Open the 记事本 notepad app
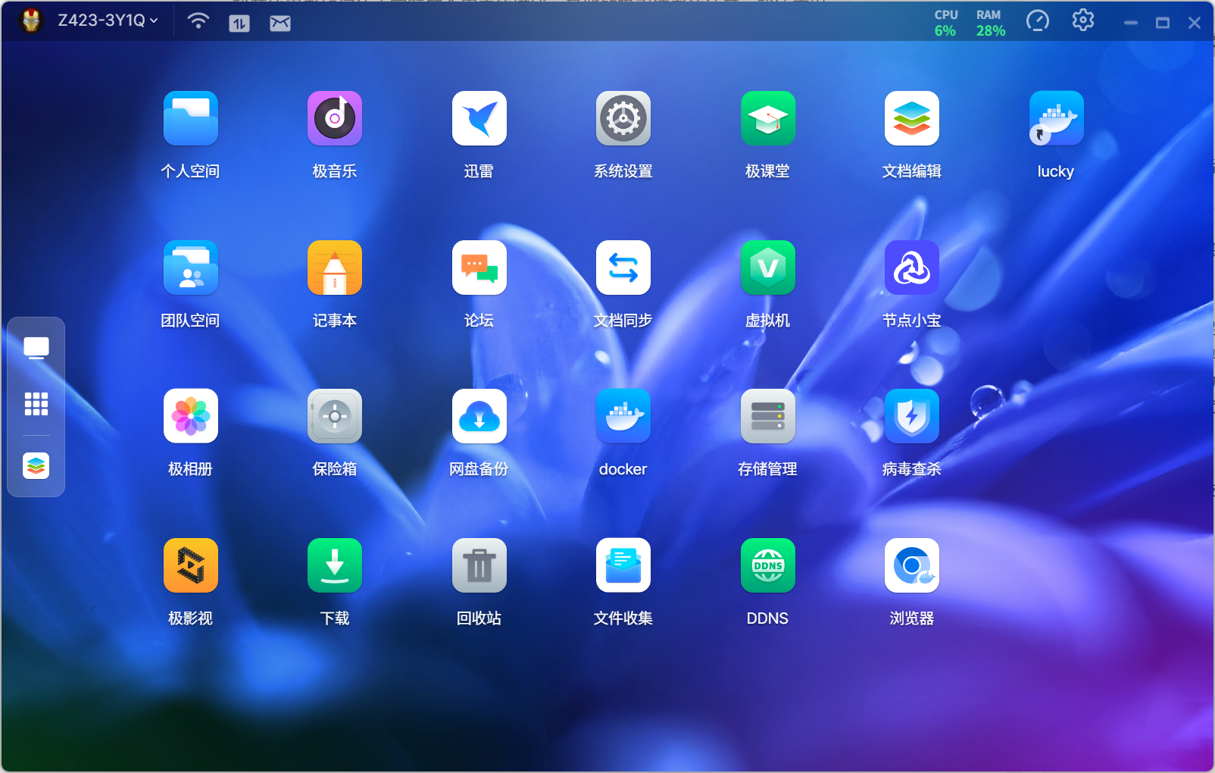This screenshot has width=1215, height=773. tap(335, 268)
